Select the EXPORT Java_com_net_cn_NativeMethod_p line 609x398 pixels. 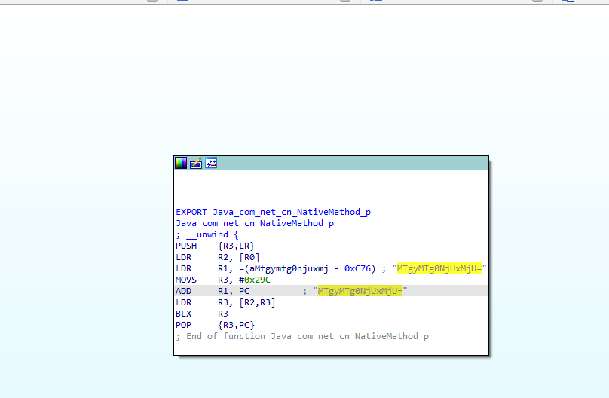273,212
